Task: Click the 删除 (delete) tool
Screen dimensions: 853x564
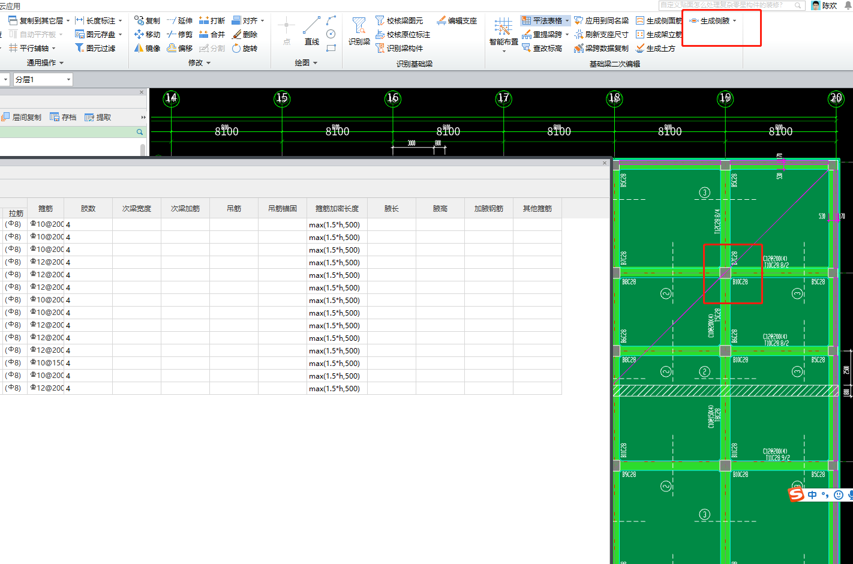Action: click(245, 34)
